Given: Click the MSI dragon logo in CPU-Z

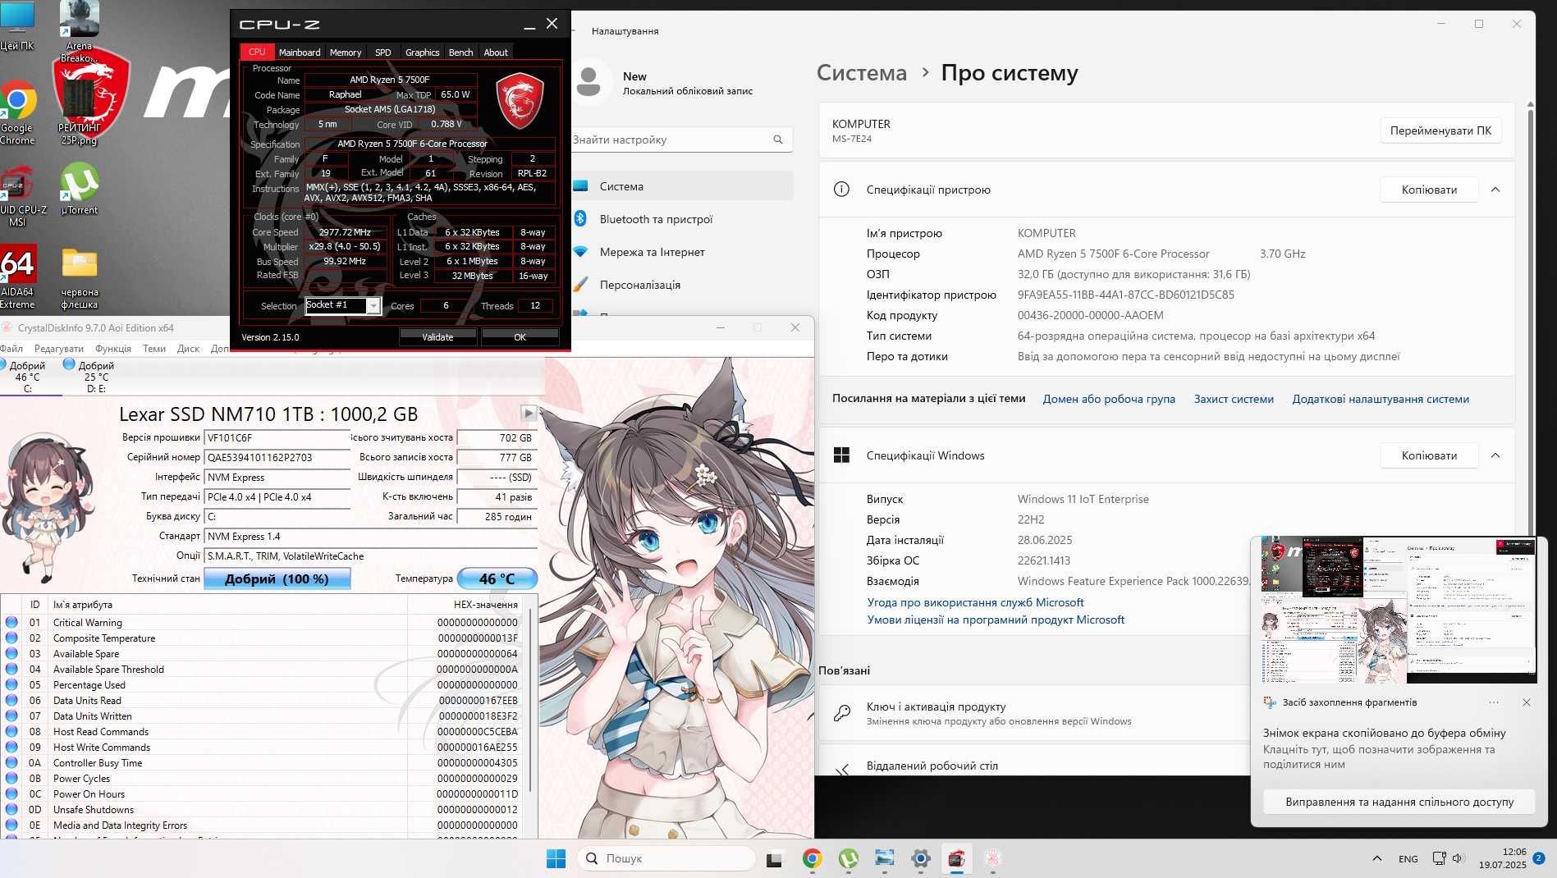Looking at the screenshot, I should pyautogui.click(x=520, y=99).
